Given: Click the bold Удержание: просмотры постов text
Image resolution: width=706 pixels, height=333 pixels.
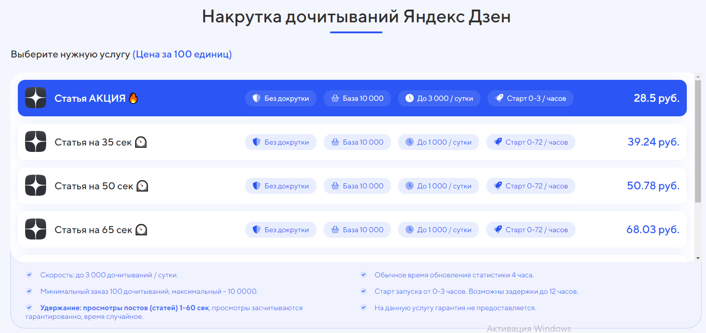Looking at the screenshot, I should pos(125,308).
